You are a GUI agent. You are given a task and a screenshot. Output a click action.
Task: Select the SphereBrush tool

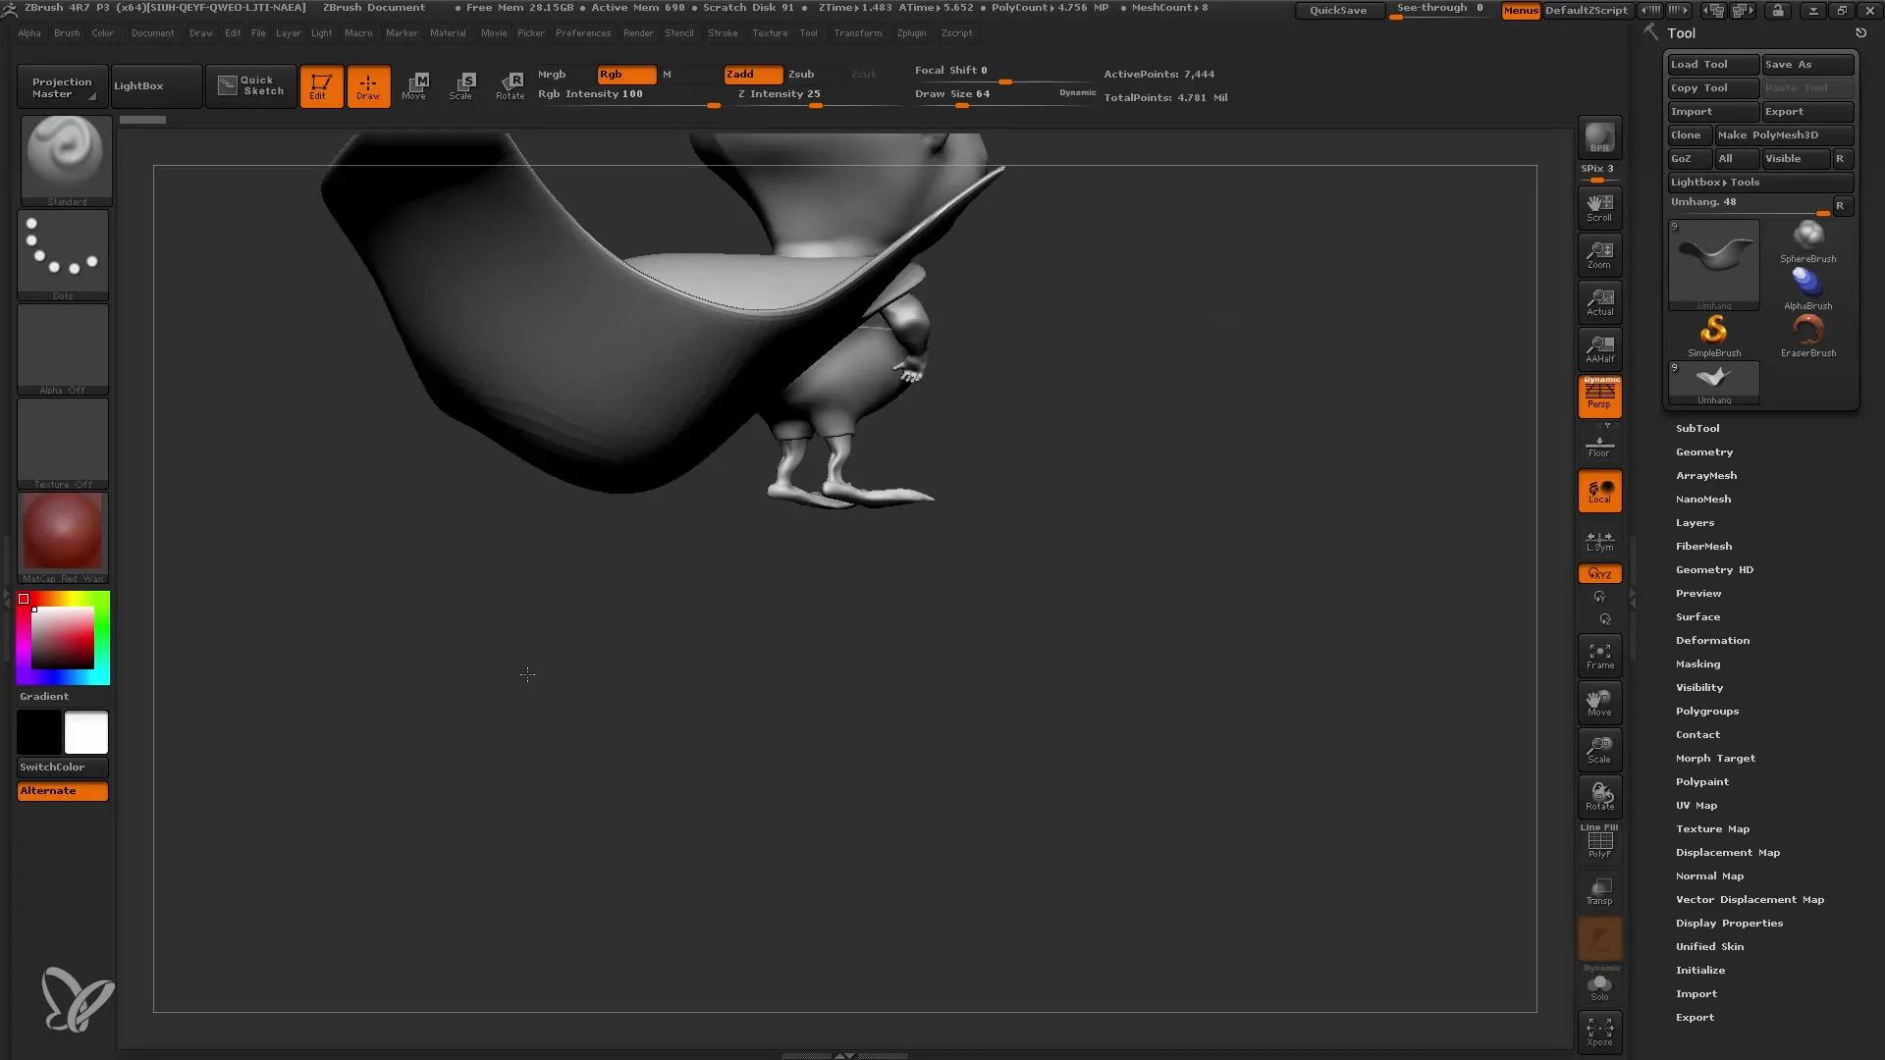1807,241
